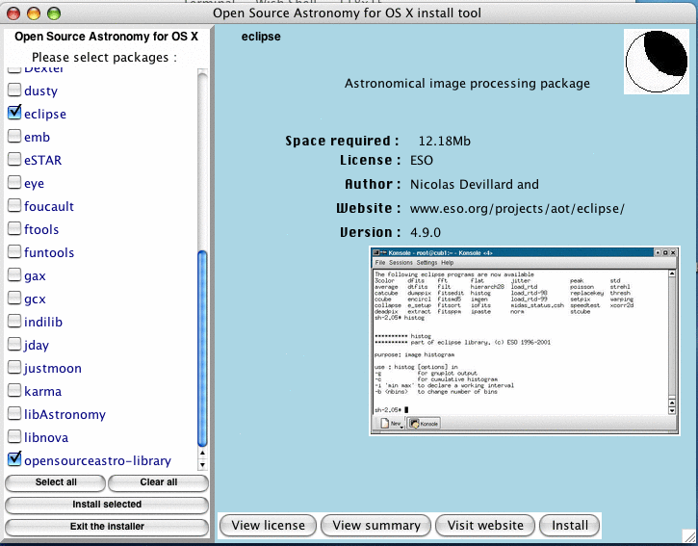Tick the gcx package checkbox

[x=14, y=299]
